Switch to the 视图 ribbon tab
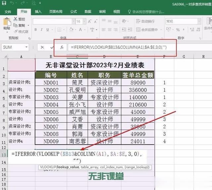The image size is (212, 190). pos(117,12)
